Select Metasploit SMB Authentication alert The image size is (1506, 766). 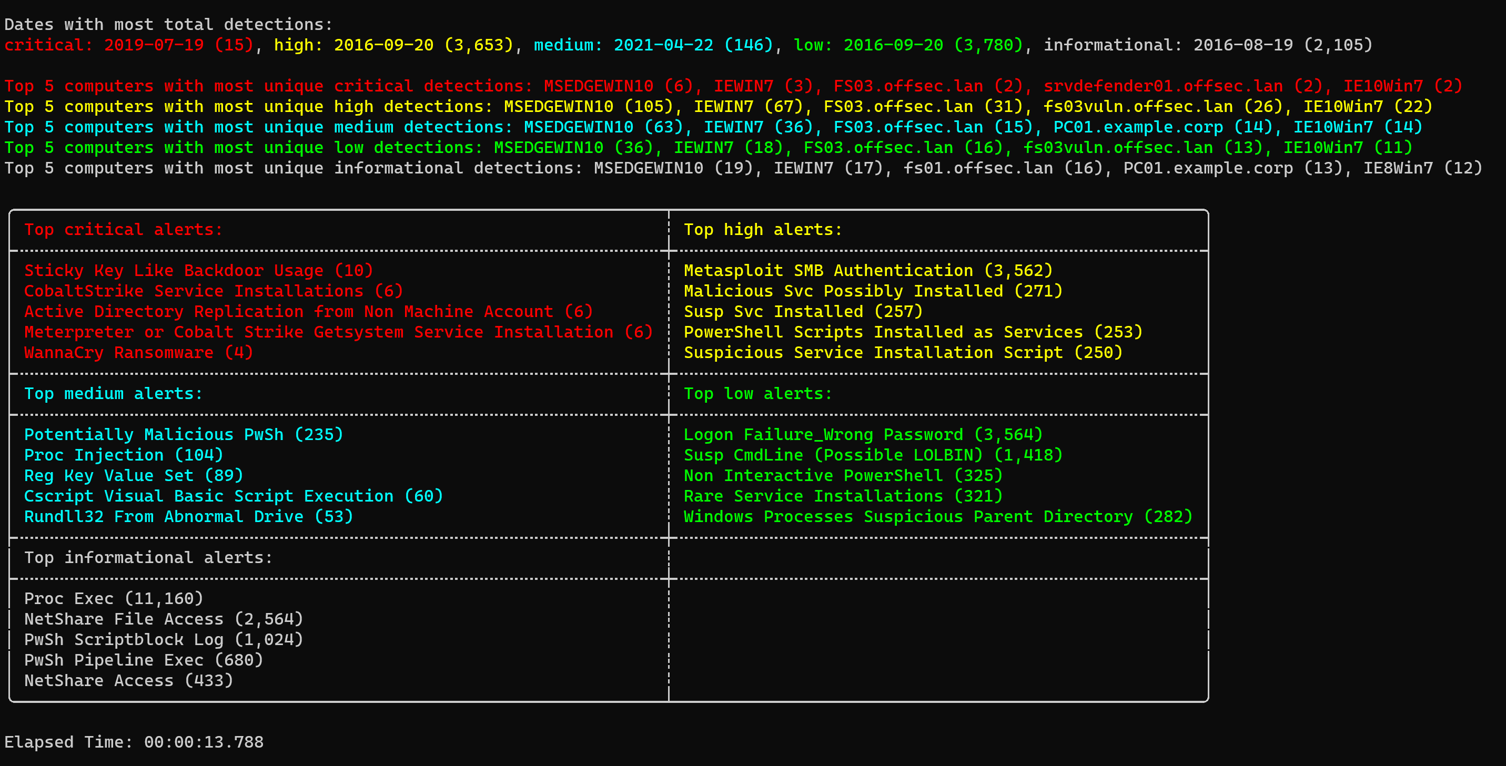point(867,270)
